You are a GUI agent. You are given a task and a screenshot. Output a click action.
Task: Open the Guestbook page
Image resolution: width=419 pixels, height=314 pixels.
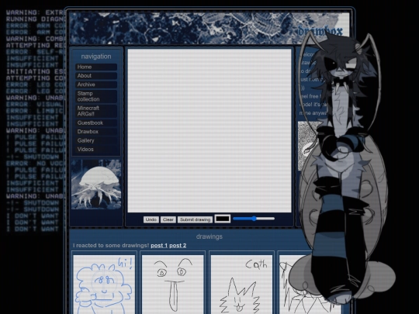coord(96,123)
